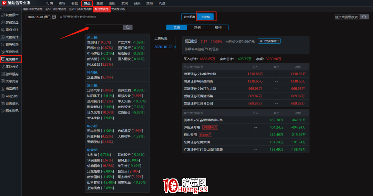The image size is (373, 196).
Task: Open 市场 in the top menu
Action: (x=62, y=3)
